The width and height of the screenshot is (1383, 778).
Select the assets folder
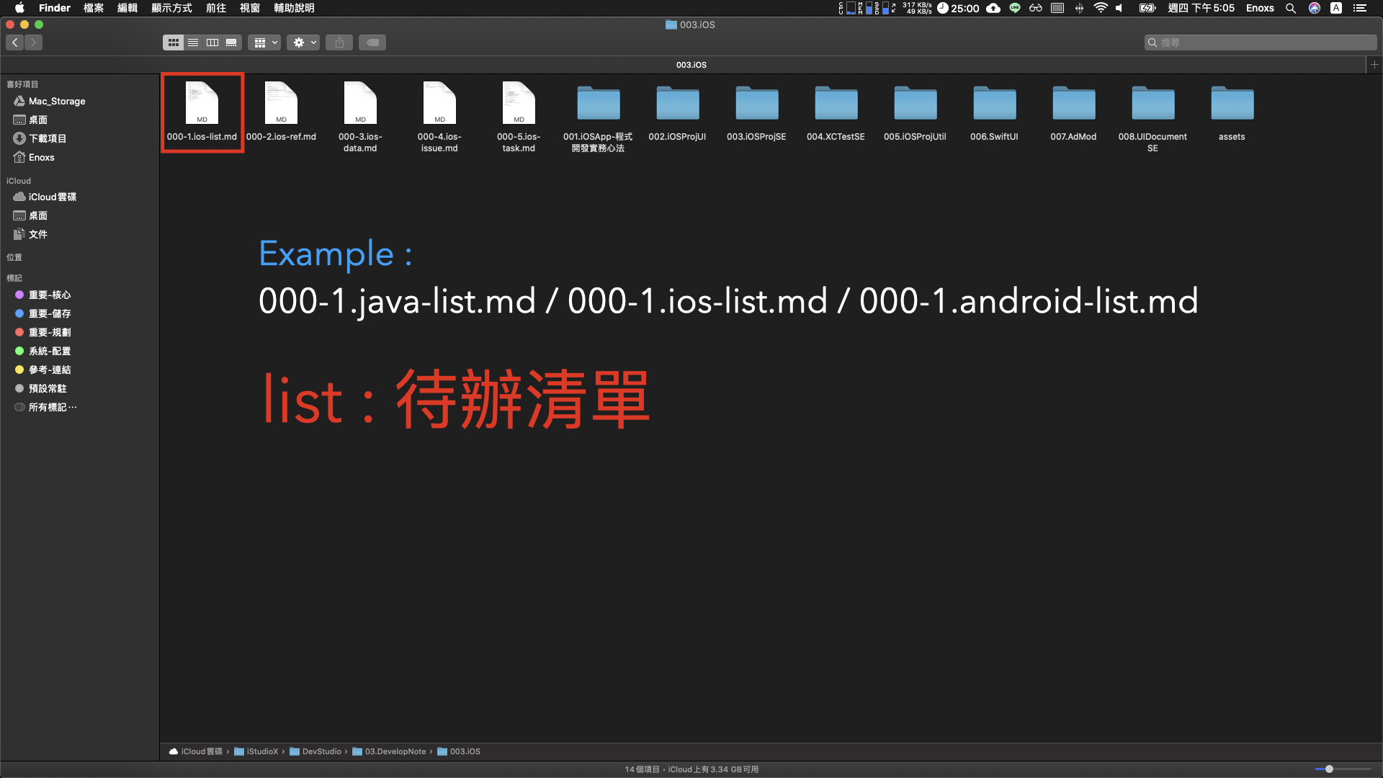point(1232,113)
